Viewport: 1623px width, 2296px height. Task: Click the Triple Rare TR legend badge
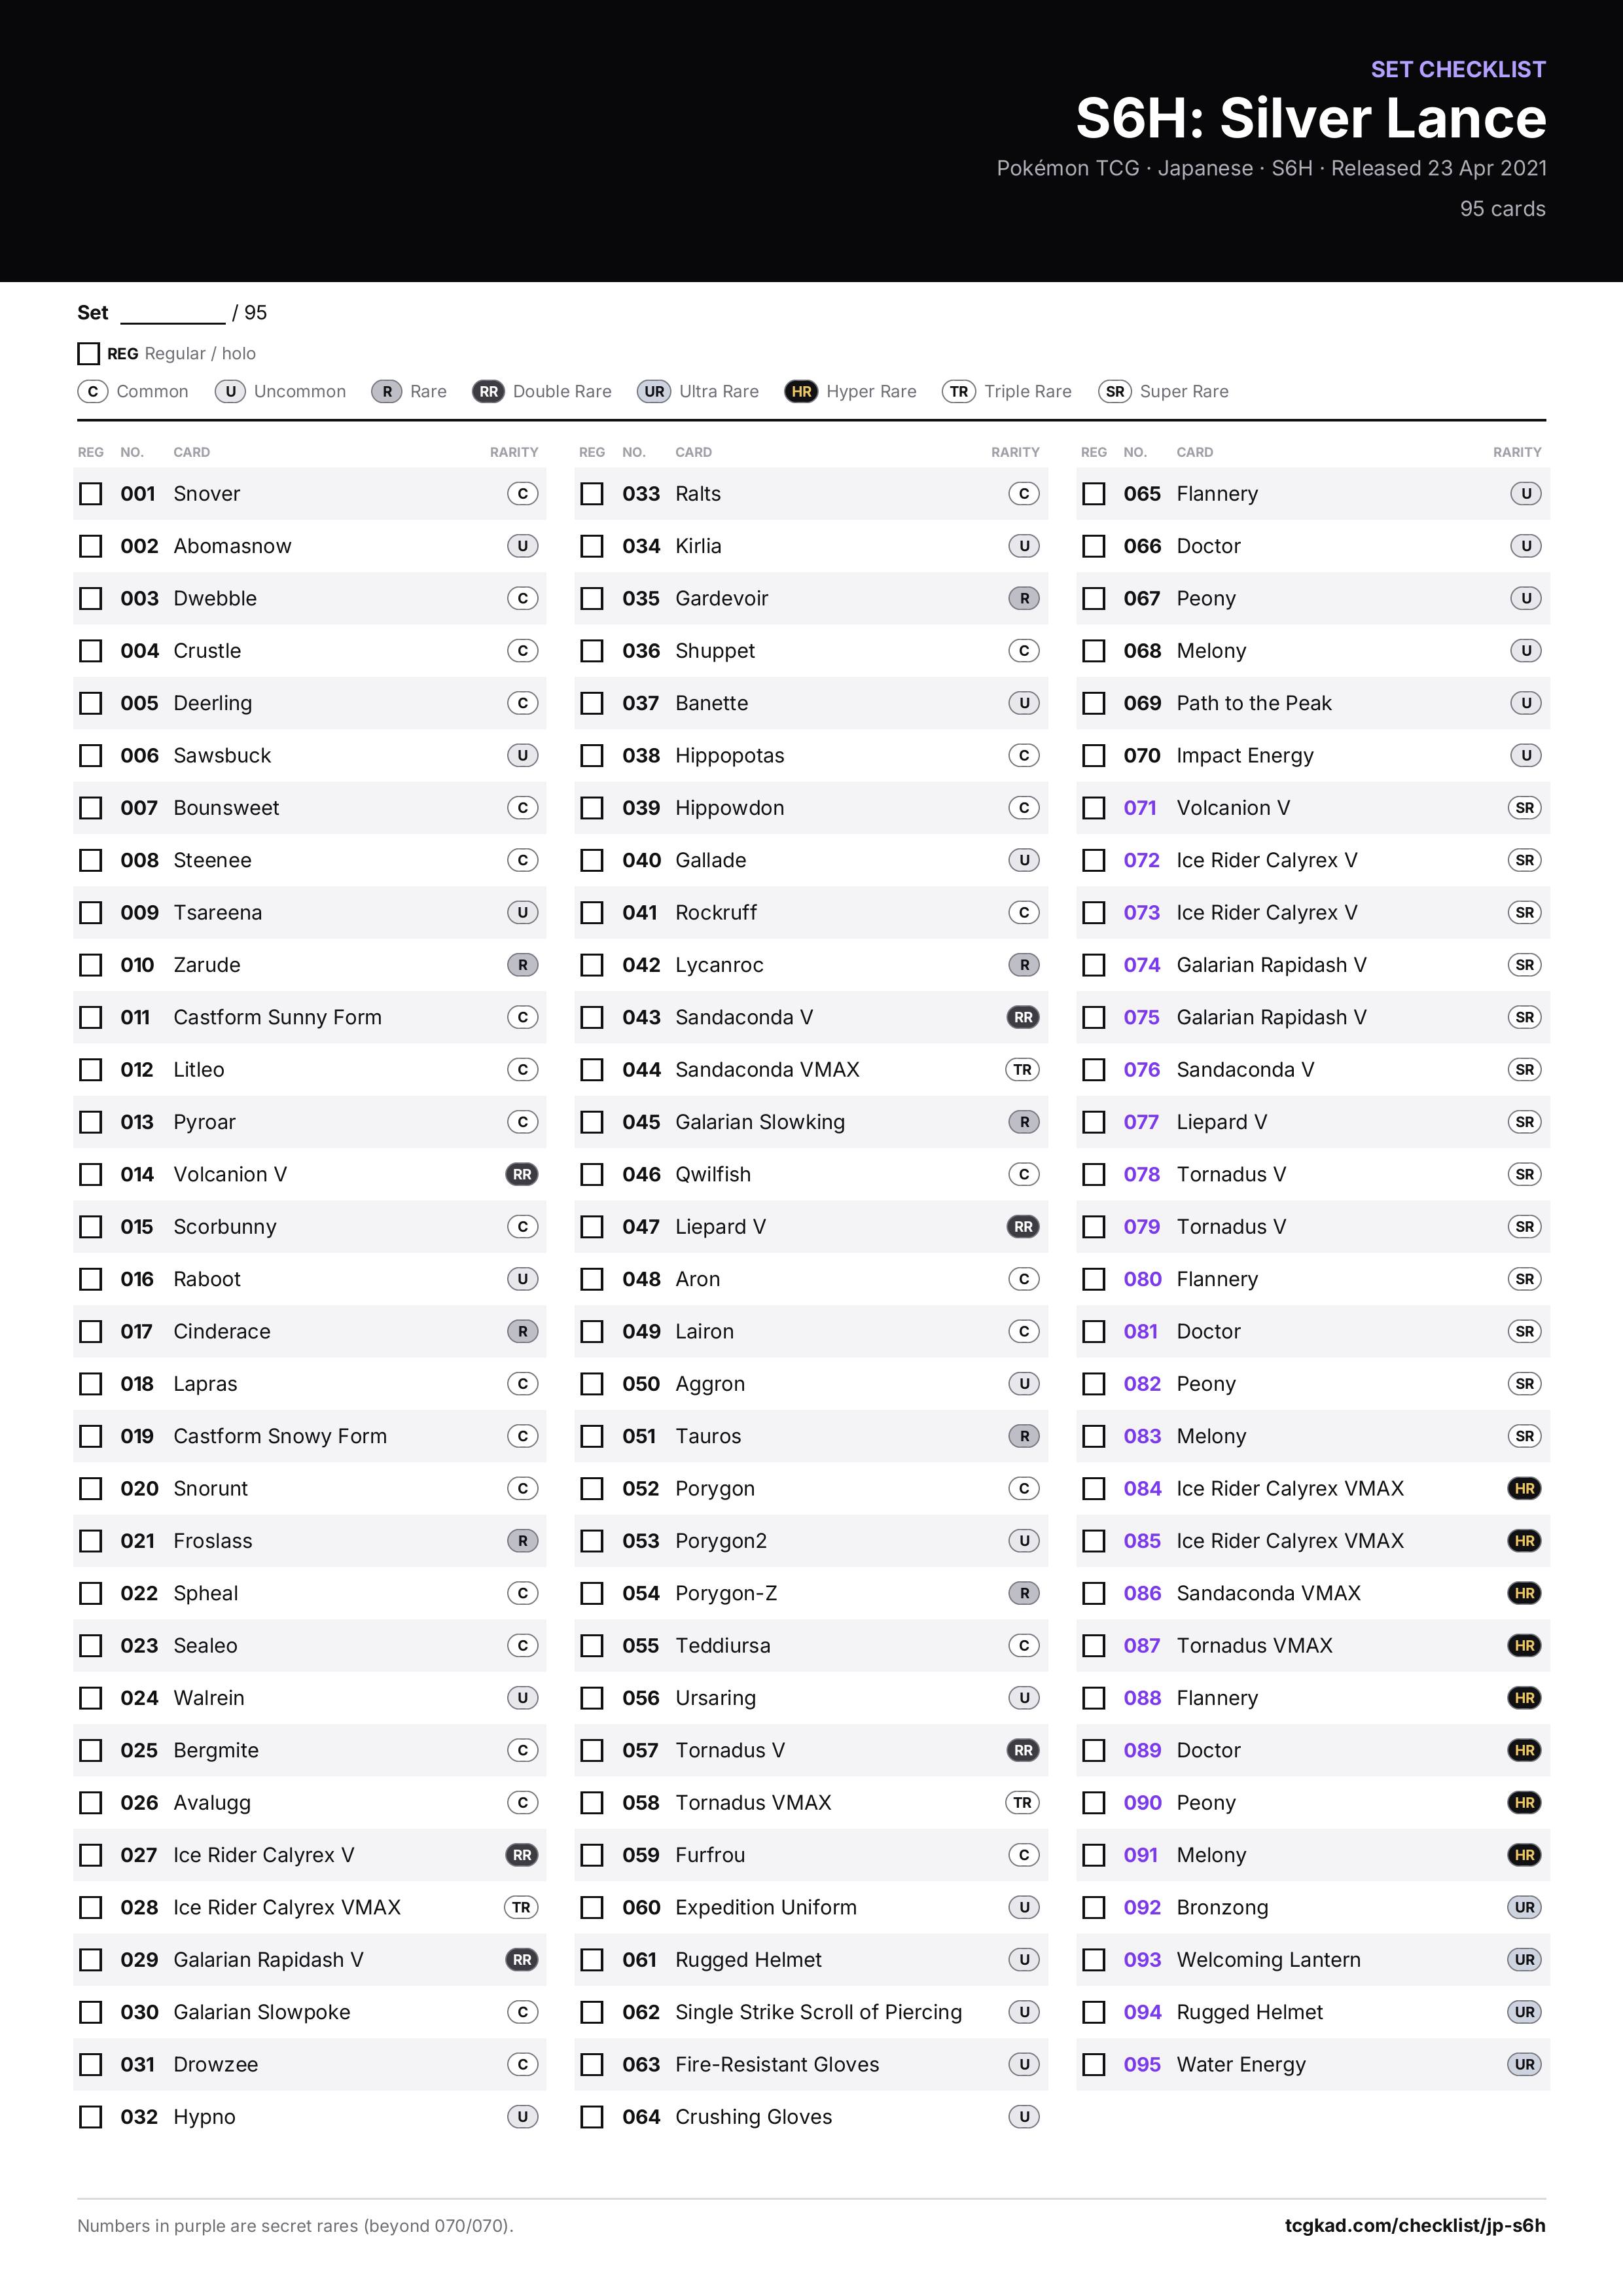959,391
